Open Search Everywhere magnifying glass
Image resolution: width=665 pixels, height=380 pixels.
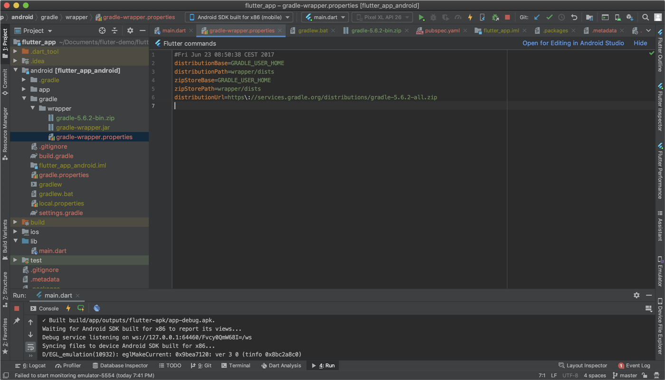point(646,18)
